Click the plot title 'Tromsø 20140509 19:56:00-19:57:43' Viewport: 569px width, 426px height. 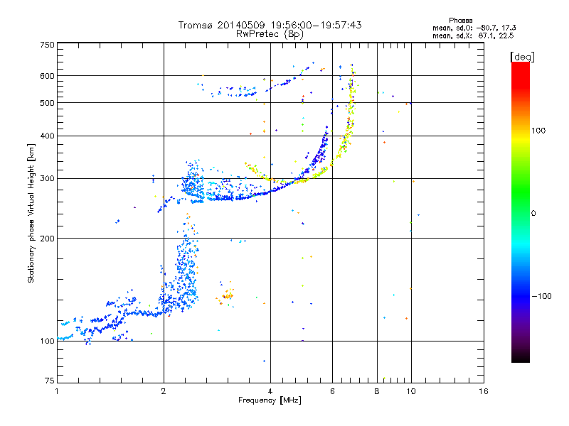click(270, 25)
